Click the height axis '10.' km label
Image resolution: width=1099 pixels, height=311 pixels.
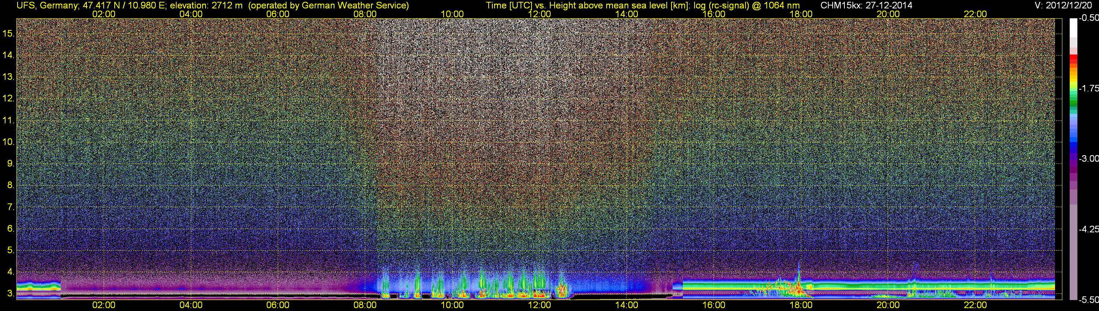coord(8,142)
